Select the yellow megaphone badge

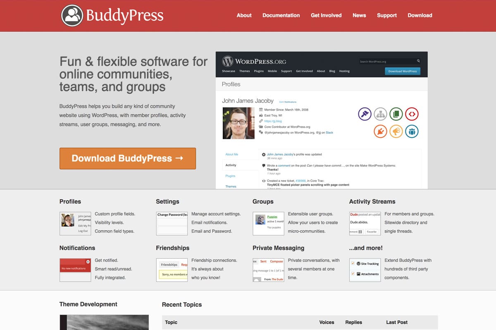point(396,131)
